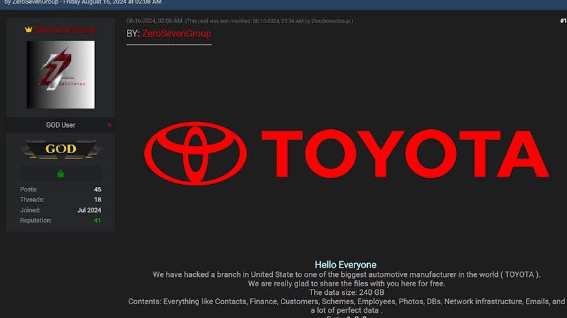Click the red ZeroSevenGroup name after BY:
Viewport: 567px width, 318px height.
pos(177,34)
